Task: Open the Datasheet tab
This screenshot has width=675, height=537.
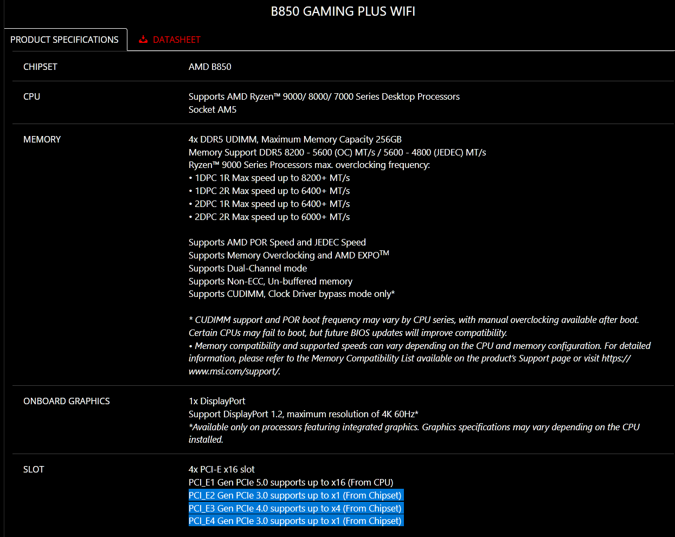Action: pos(176,40)
